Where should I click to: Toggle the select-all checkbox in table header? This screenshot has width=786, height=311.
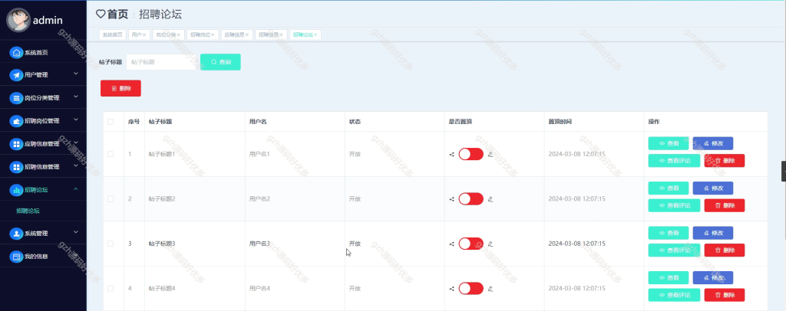coord(111,122)
